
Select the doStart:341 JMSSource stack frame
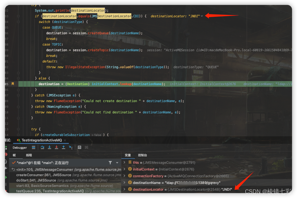(66, 180)
